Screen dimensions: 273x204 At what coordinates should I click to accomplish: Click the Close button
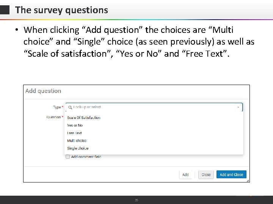(x=206, y=175)
